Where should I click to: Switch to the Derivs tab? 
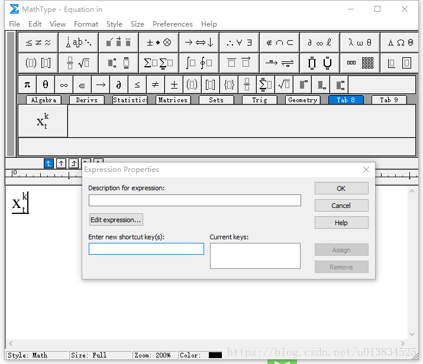86,100
